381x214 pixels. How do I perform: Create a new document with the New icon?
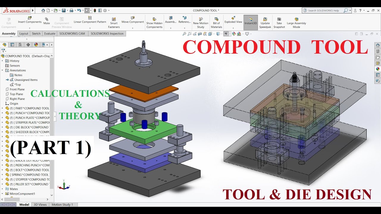coord(48,10)
